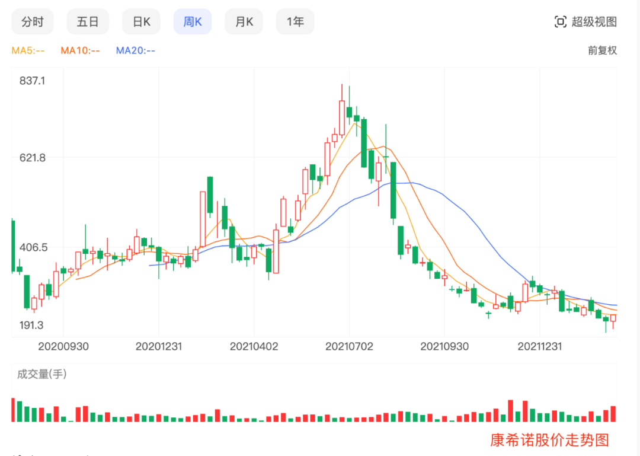Click date label 20210702

pos(350,346)
